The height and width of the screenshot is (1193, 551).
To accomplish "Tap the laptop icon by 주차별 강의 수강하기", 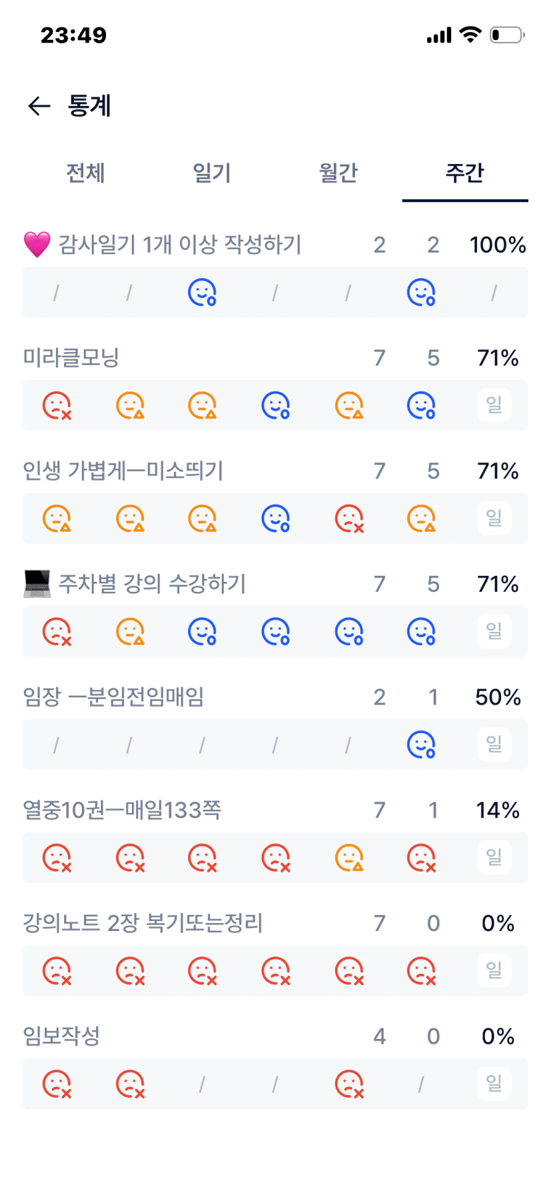I will [37, 584].
